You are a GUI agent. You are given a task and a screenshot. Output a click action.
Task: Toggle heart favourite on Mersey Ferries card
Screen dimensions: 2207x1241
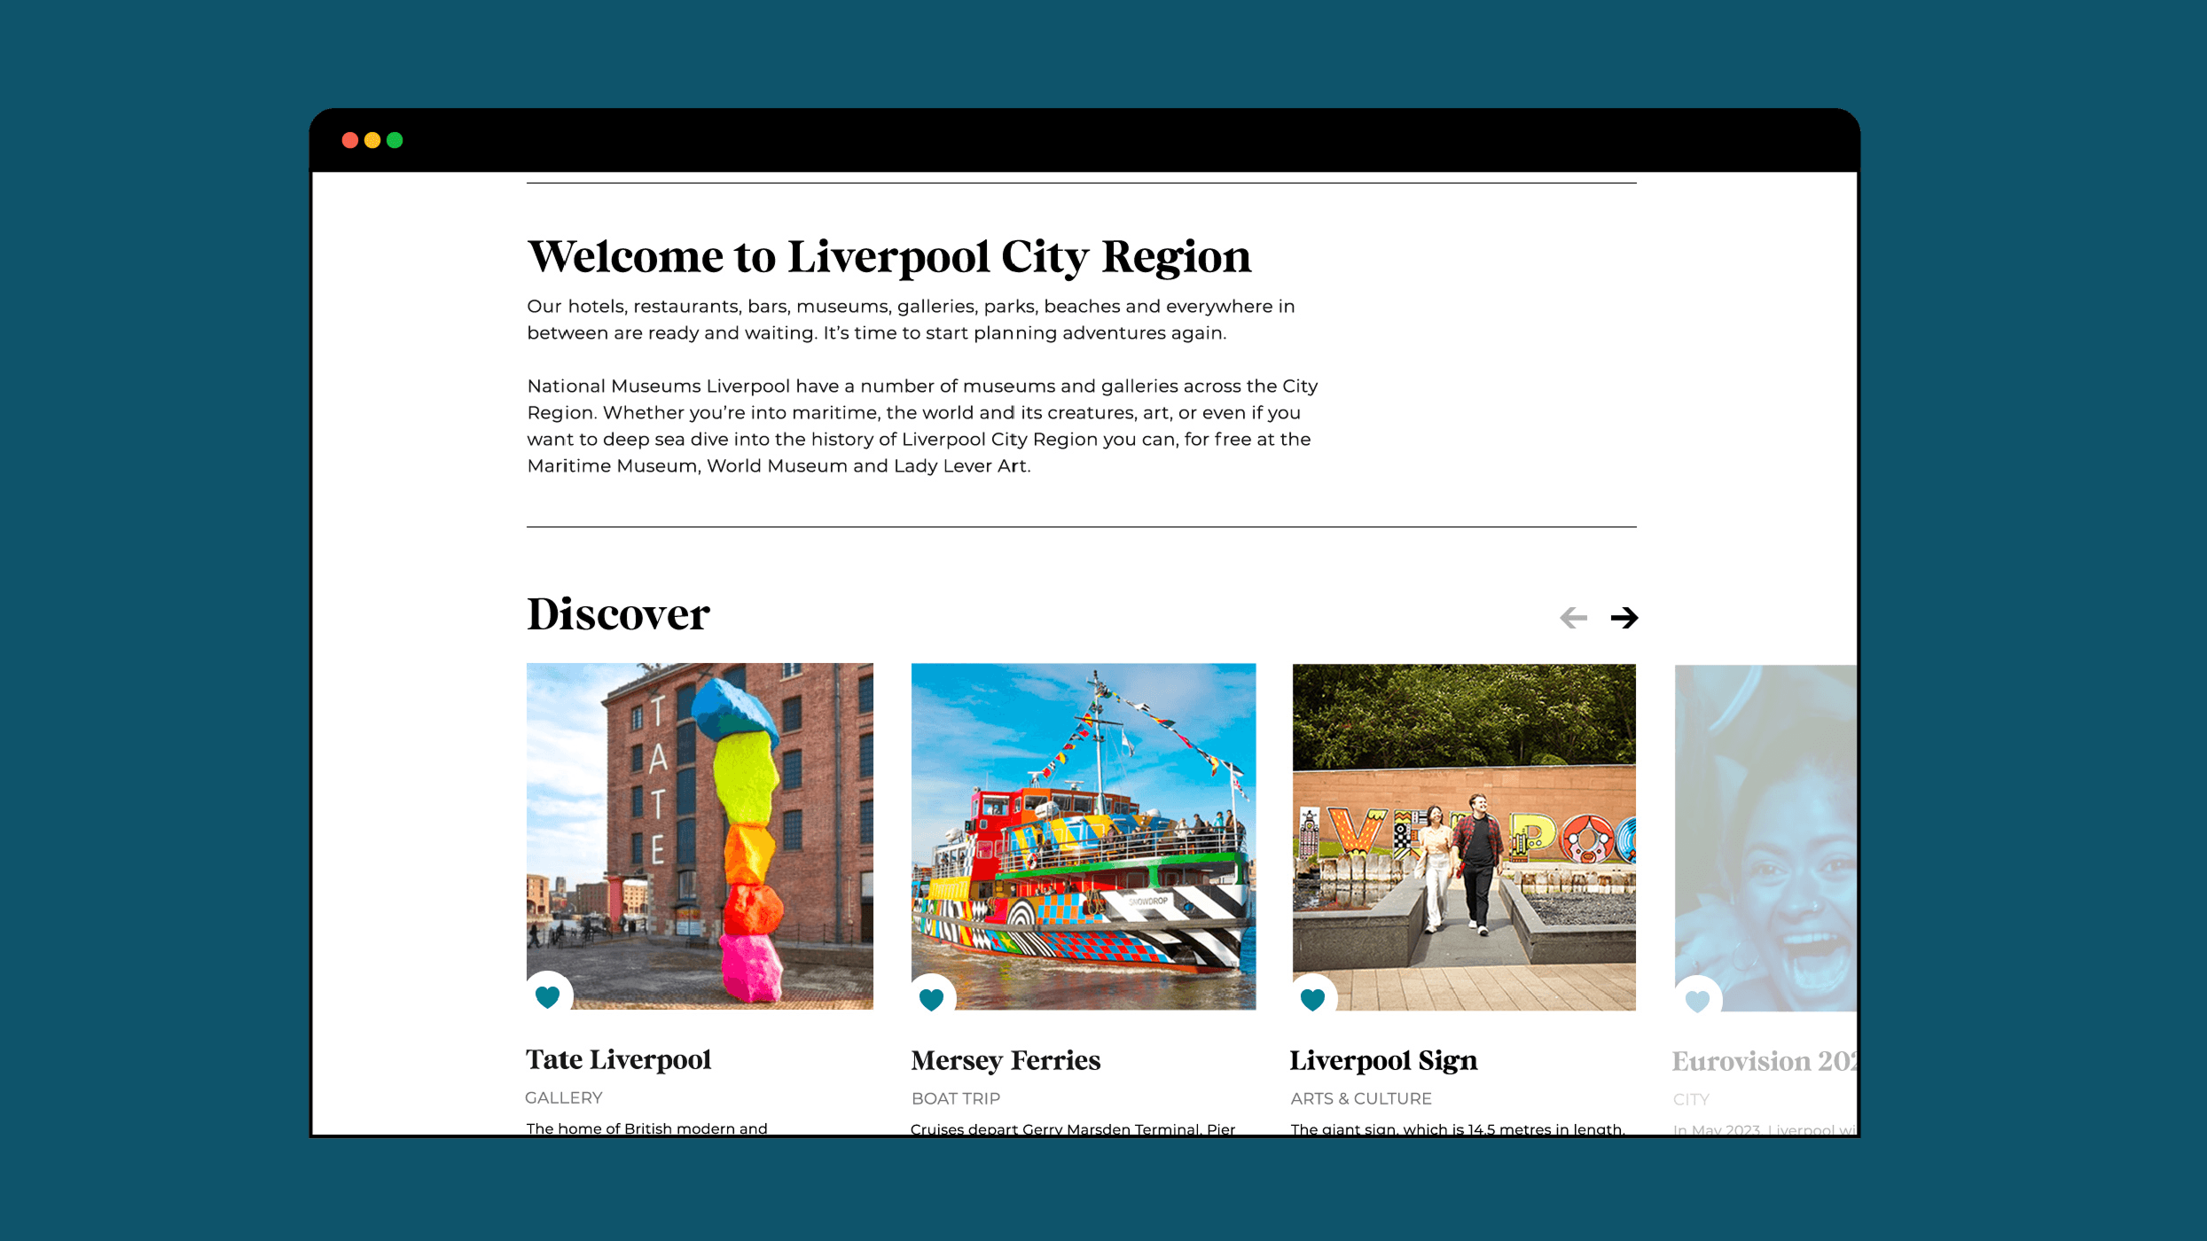(x=931, y=998)
